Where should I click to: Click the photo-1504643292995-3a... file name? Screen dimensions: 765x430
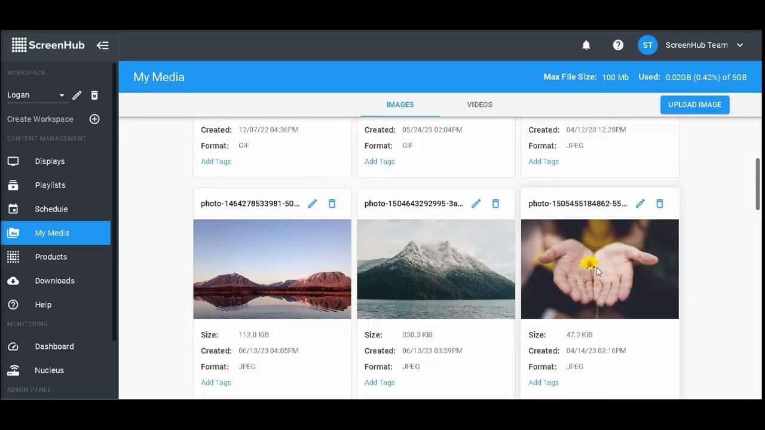tap(414, 204)
